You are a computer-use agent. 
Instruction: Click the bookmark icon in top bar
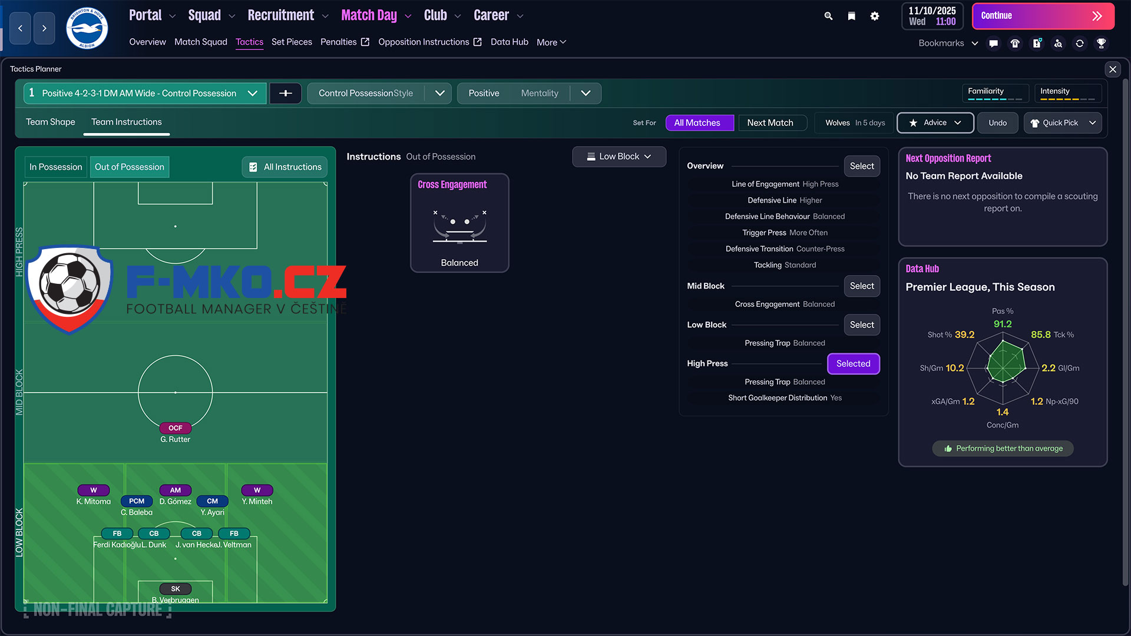(851, 16)
